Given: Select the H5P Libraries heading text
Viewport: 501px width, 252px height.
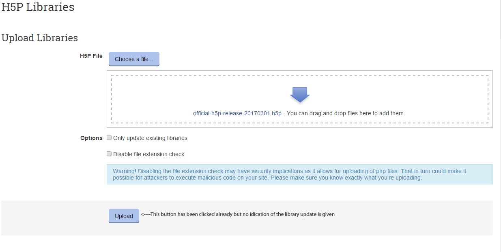Looking at the screenshot, I should click(x=38, y=7).
